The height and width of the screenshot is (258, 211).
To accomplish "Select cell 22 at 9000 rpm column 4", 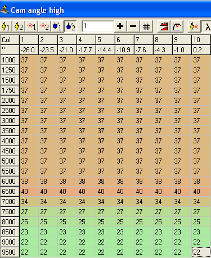I will (x=87, y=242).
